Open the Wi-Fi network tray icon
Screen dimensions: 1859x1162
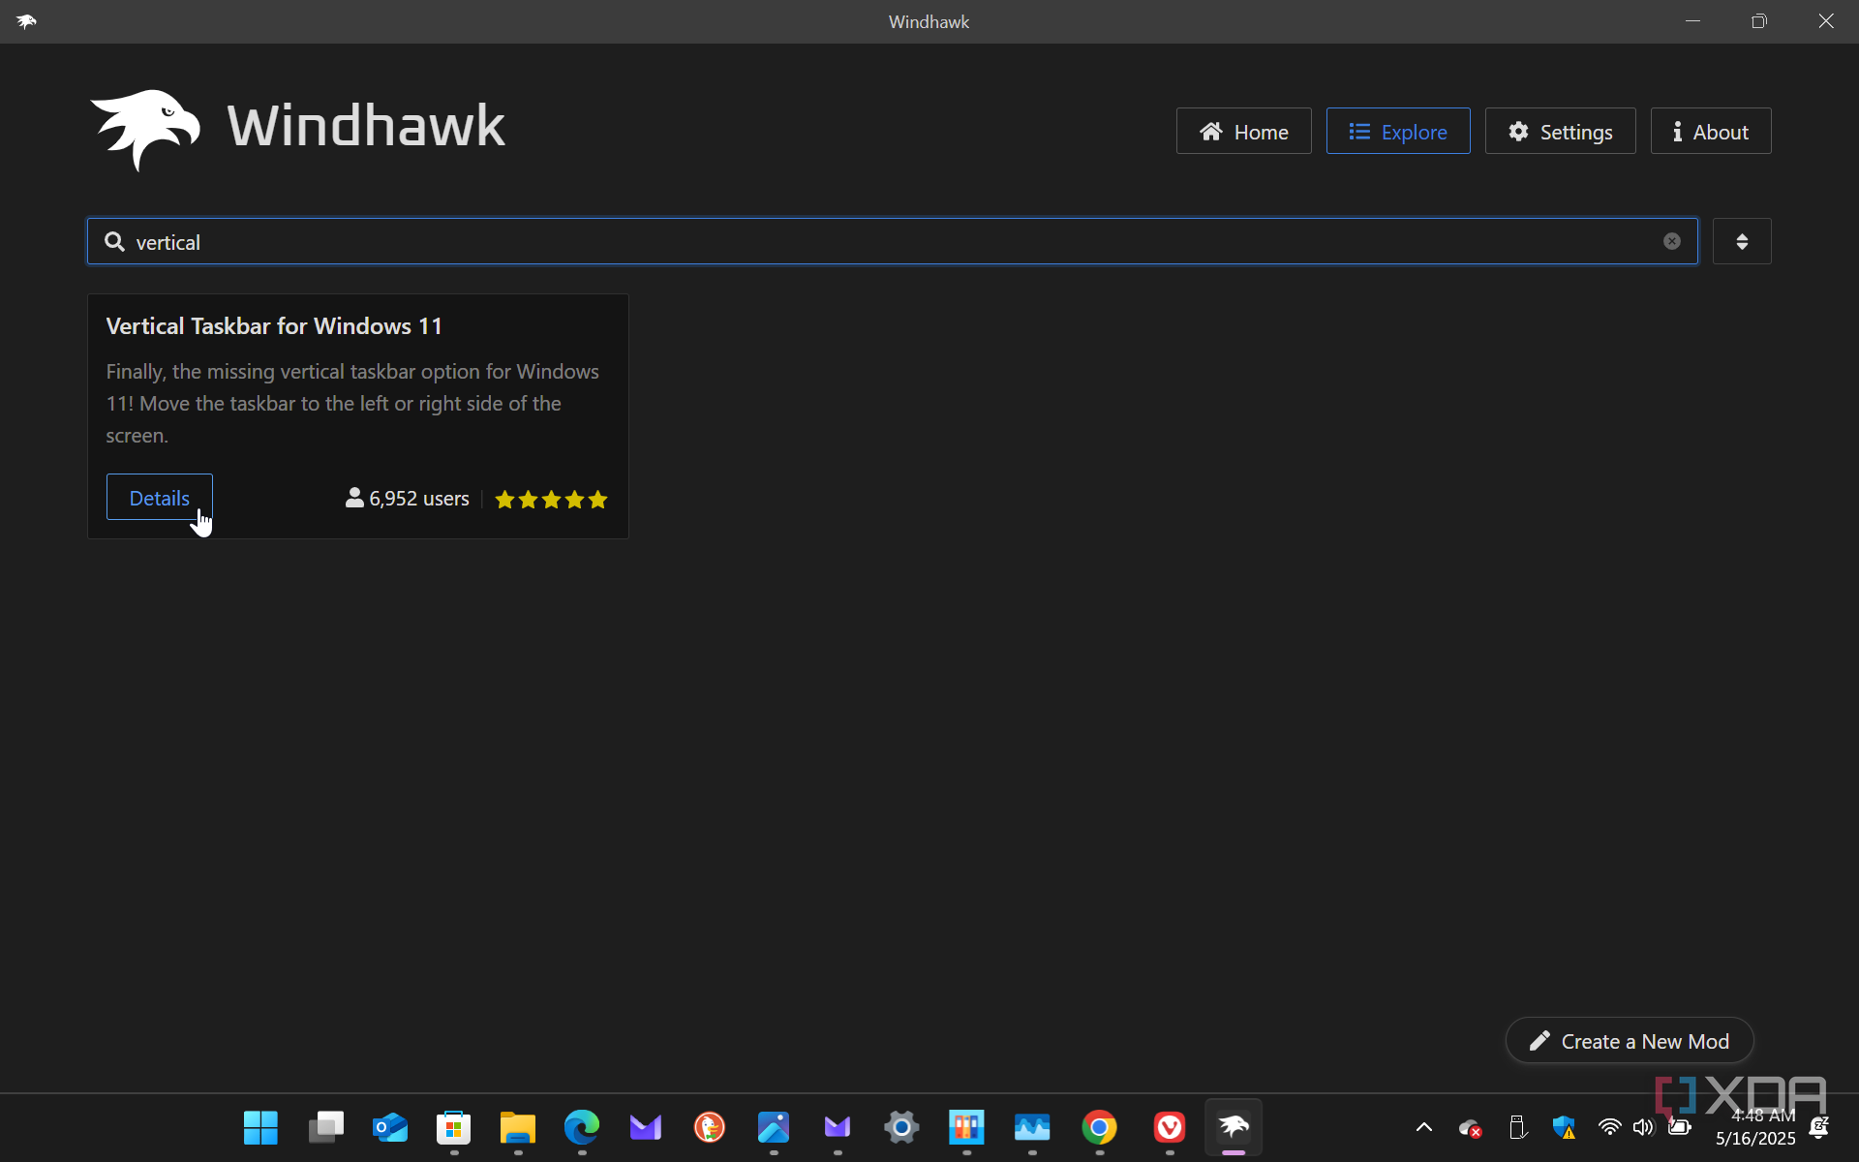pos(1609,1127)
